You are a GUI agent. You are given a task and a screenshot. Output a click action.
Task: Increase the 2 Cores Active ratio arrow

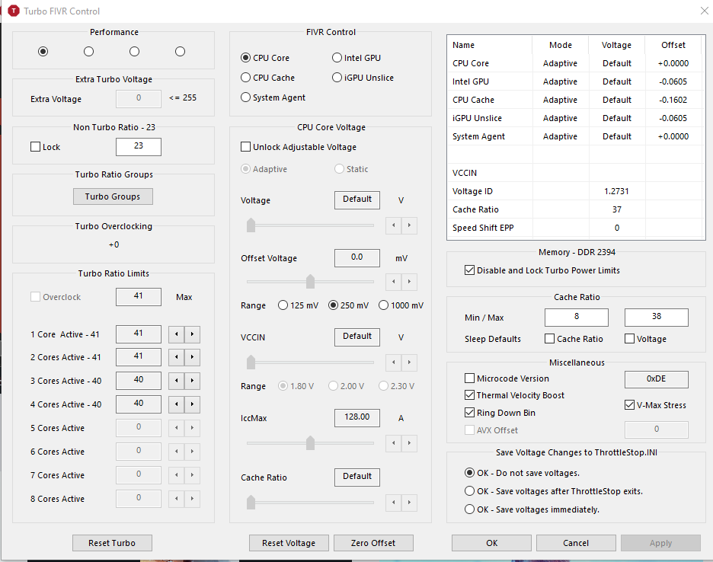point(193,357)
